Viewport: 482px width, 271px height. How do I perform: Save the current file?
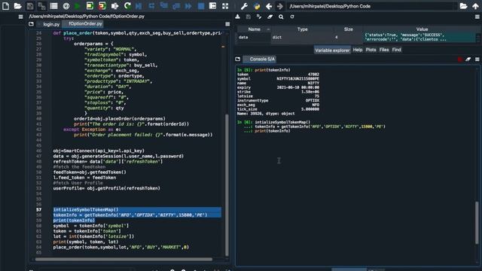tap(30, 6)
